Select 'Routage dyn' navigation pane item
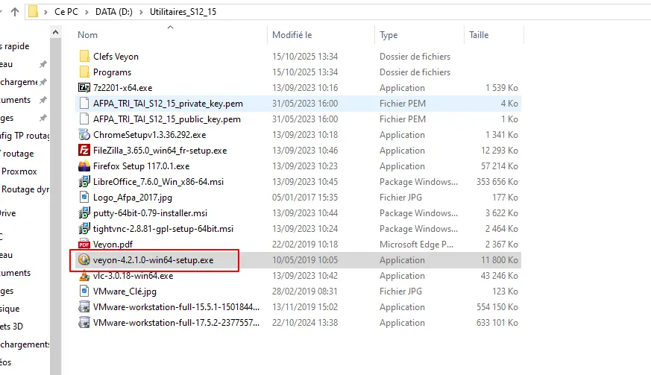 click(x=25, y=189)
